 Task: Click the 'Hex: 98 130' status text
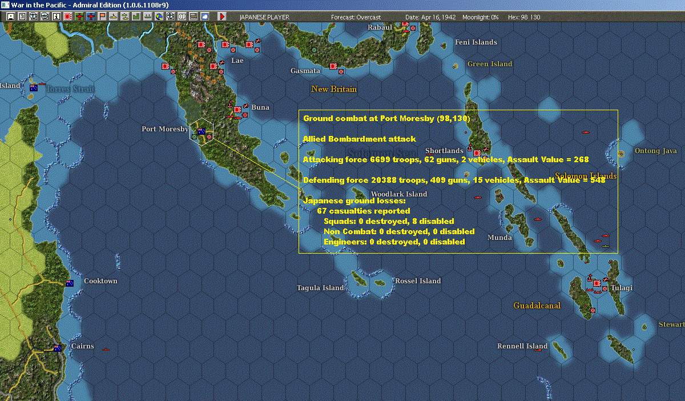tap(523, 17)
